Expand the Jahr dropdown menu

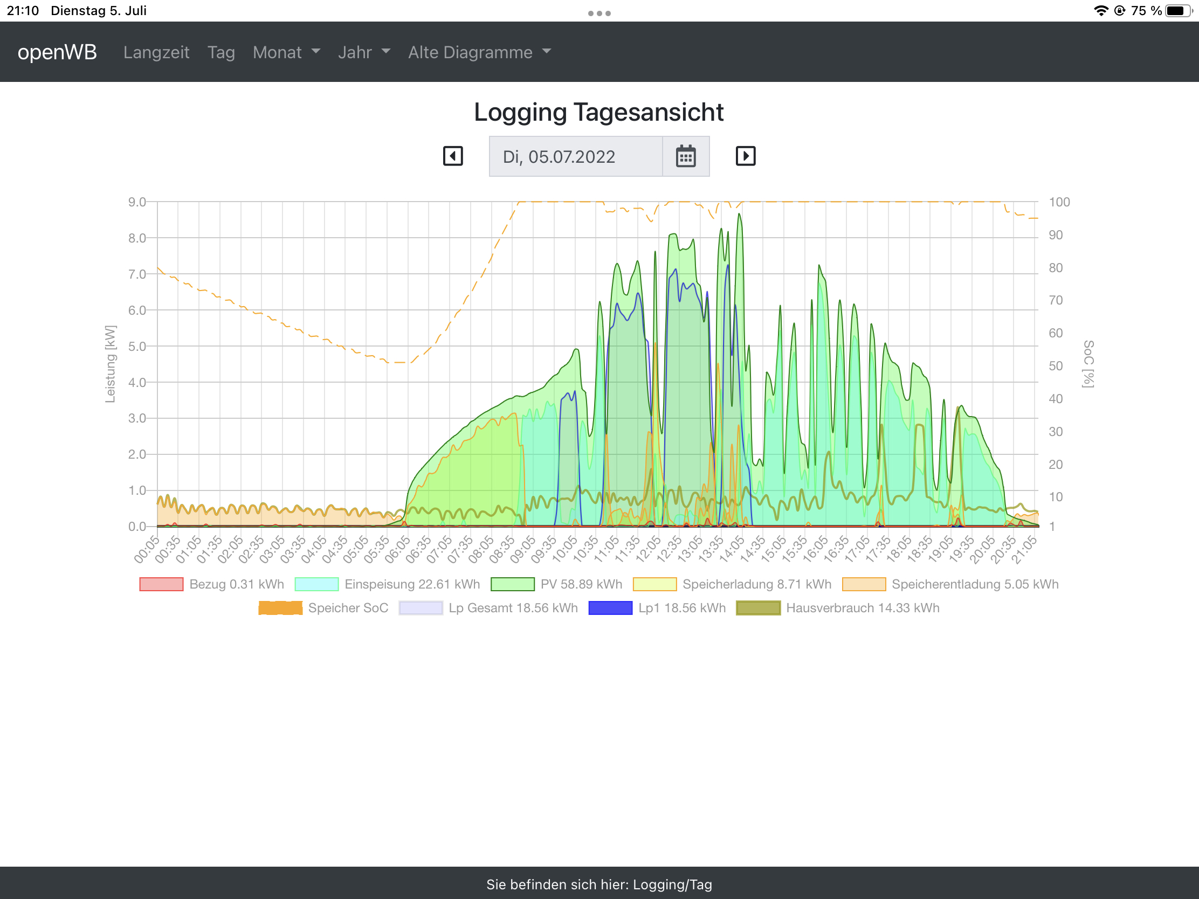364,52
